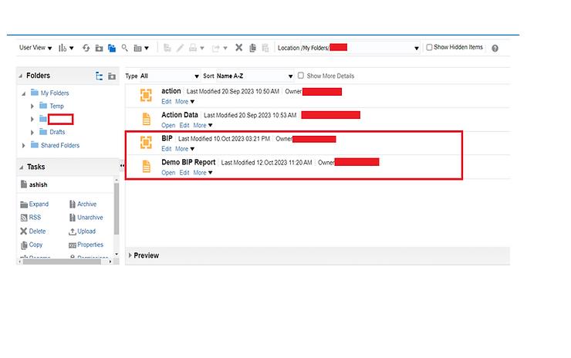Expand the Temp folder node
The height and width of the screenshot is (358, 571).
pos(32,106)
